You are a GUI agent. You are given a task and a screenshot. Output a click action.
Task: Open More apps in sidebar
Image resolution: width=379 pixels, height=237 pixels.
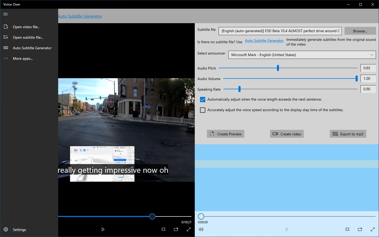tap(23, 58)
